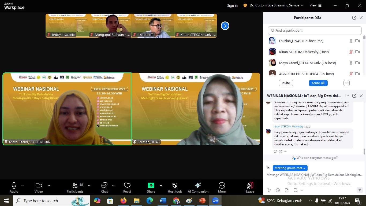Image resolution: width=366 pixels, height=206 pixels.
Task: Unmute Kinan STEKOM University in participant list
Action: 351,52
